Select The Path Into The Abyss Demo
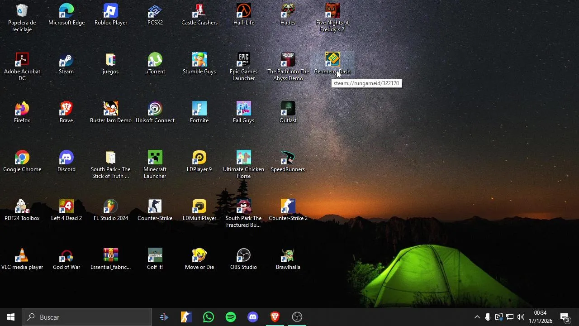This screenshot has width=579, height=326. tap(288, 67)
